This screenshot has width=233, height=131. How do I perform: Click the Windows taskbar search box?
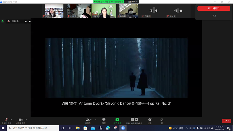coord(33,128)
